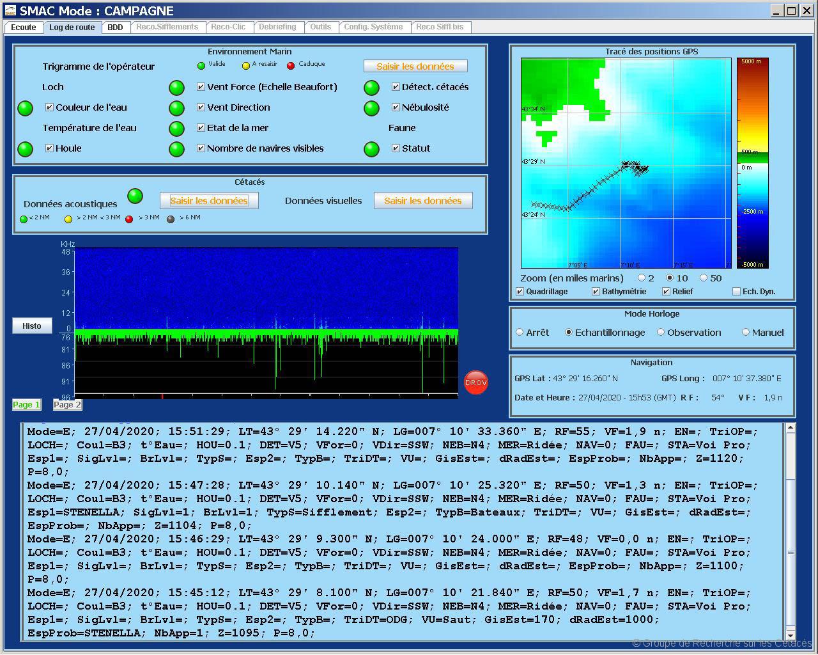Viewport: 818px width, 655px height.
Task: Click green status light next to Houle
Action: click(25, 149)
